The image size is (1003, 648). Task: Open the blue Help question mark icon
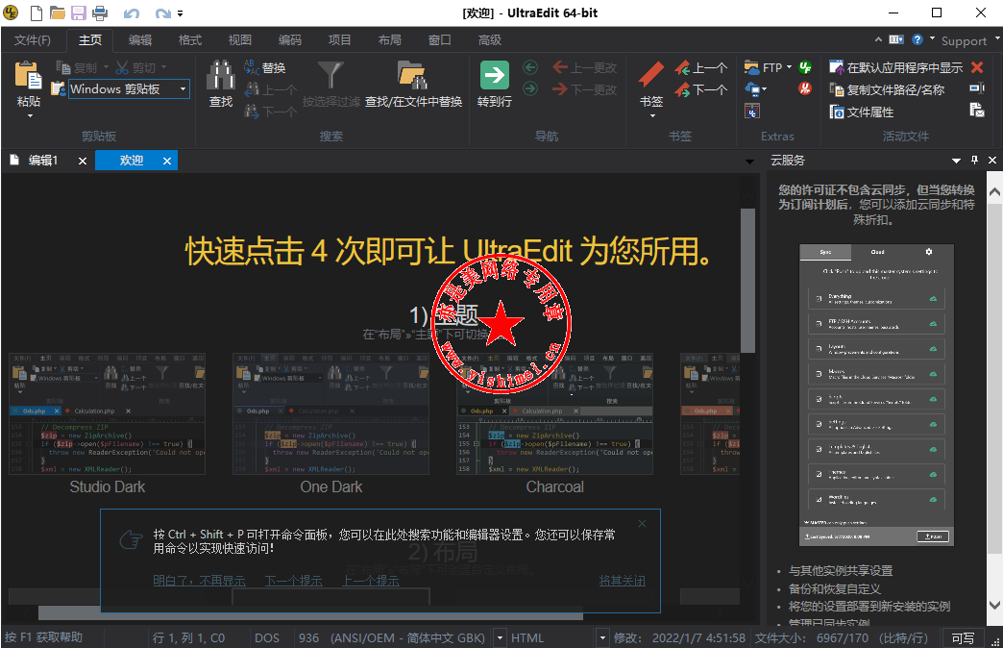pos(917,39)
